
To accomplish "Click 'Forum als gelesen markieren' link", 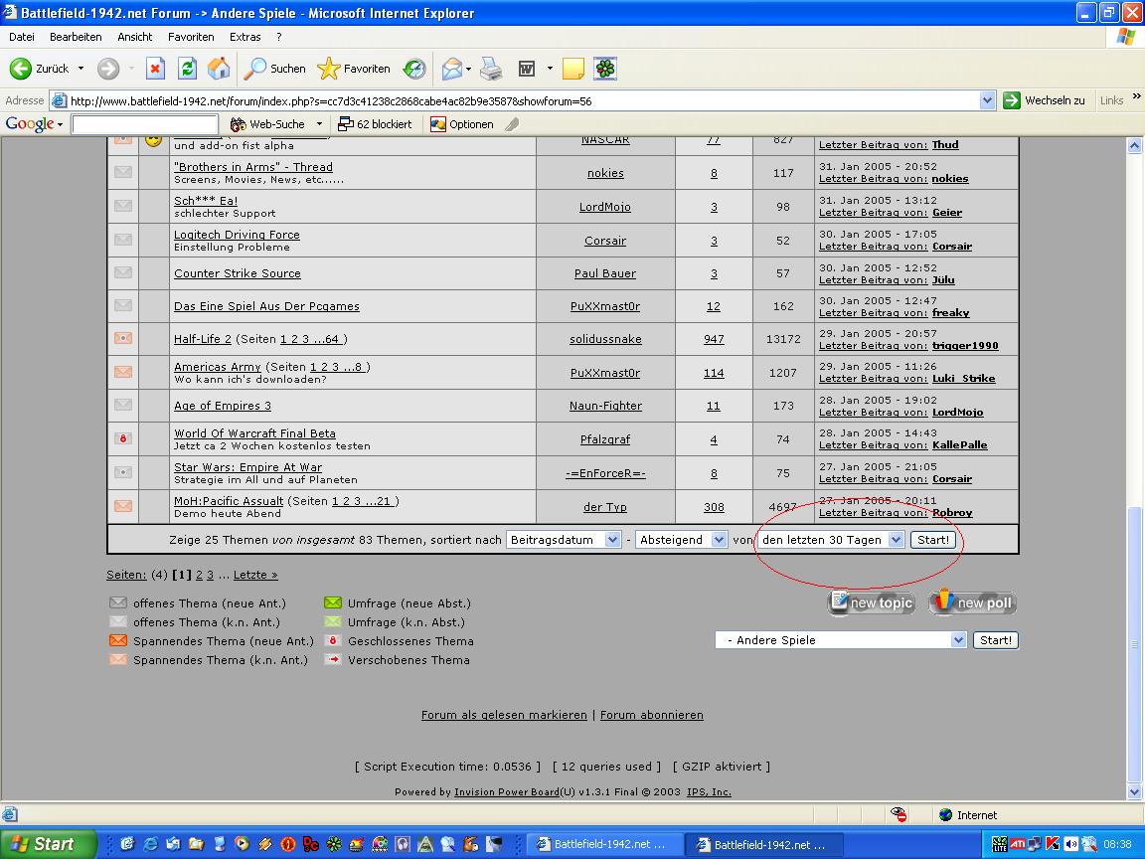I will coord(504,715).
